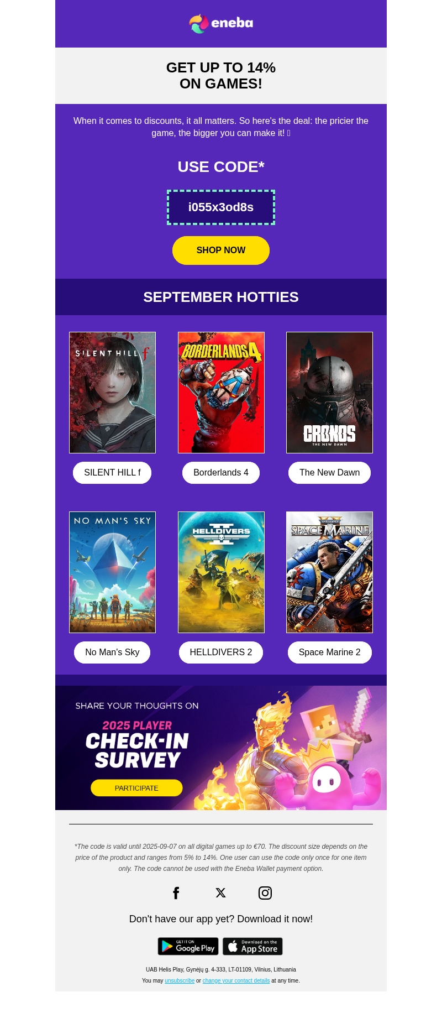Viewport: 442px width, 1013px height.
Task: Click the HELLDIVERS 2 label button
Action: click(x=221, y=652)
